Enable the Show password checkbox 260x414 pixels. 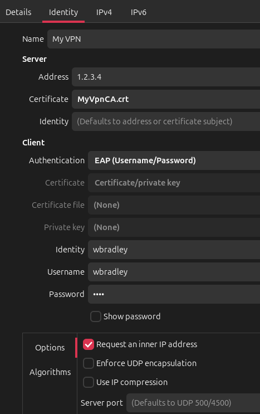point(96,316)
